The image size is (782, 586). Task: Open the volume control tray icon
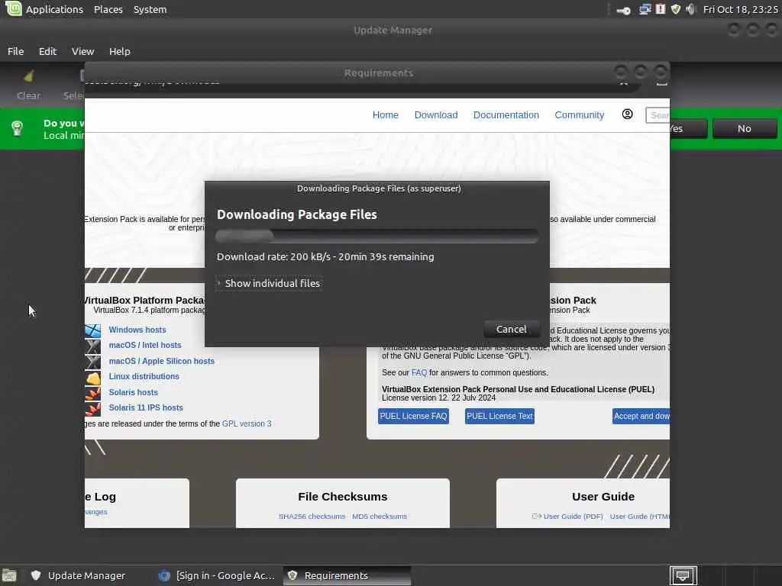pyautogui.click(x=690, y=9)
